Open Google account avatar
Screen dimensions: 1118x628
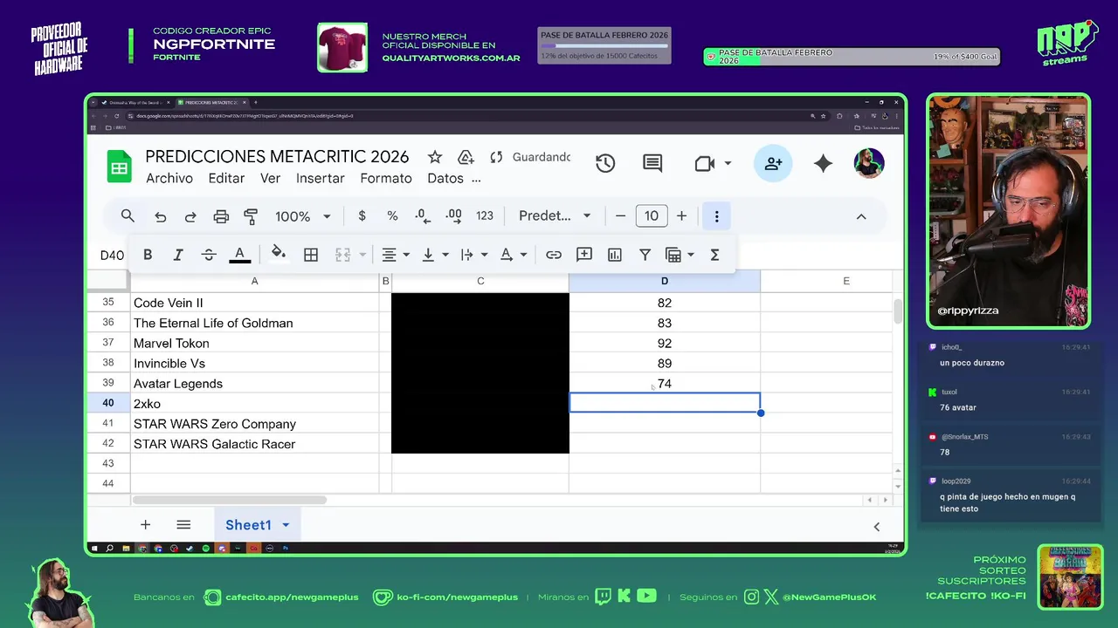pos(869,163)
